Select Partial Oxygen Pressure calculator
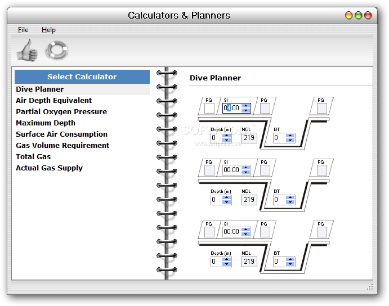 [82, 111]
